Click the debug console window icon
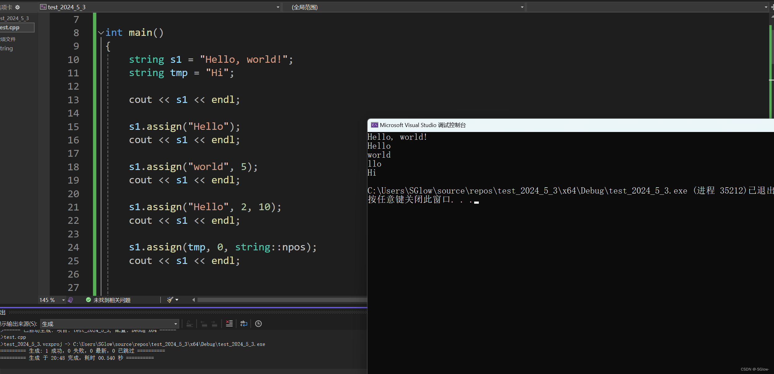 tap(374, 125)
